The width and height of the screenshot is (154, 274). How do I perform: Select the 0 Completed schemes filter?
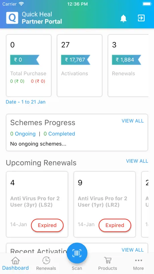[x=59, y=134]
